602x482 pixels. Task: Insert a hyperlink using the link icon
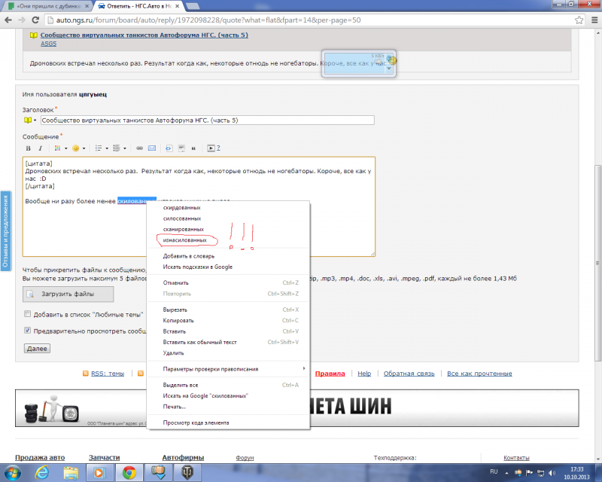click(139, 148)
